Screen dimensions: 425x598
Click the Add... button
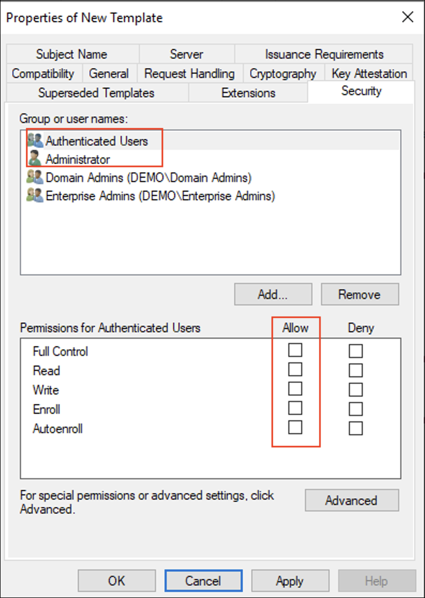[273, 294]
